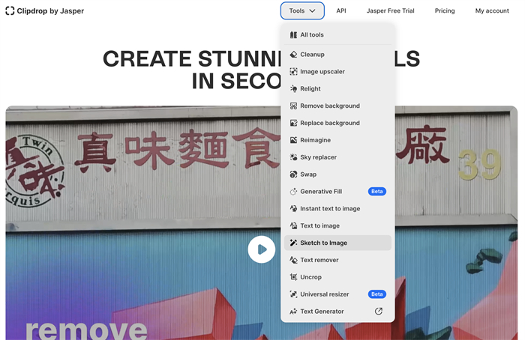
Task: Click the Cleanup eraser icon
Action: point(294,55)
